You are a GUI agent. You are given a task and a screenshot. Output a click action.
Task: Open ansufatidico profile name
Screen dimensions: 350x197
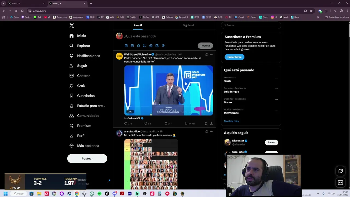click(x=132, y=132)
